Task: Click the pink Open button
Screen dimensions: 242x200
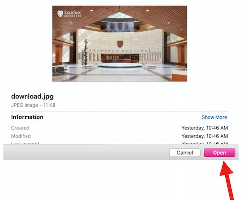Action: tap(219, 153)
